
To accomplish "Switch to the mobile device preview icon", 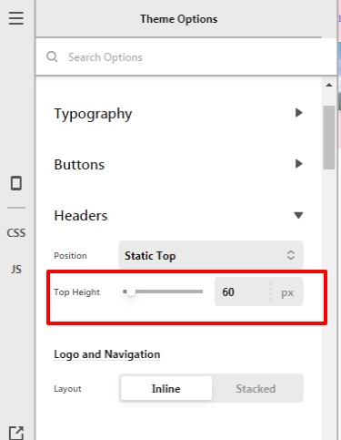I will pos(16,183).
